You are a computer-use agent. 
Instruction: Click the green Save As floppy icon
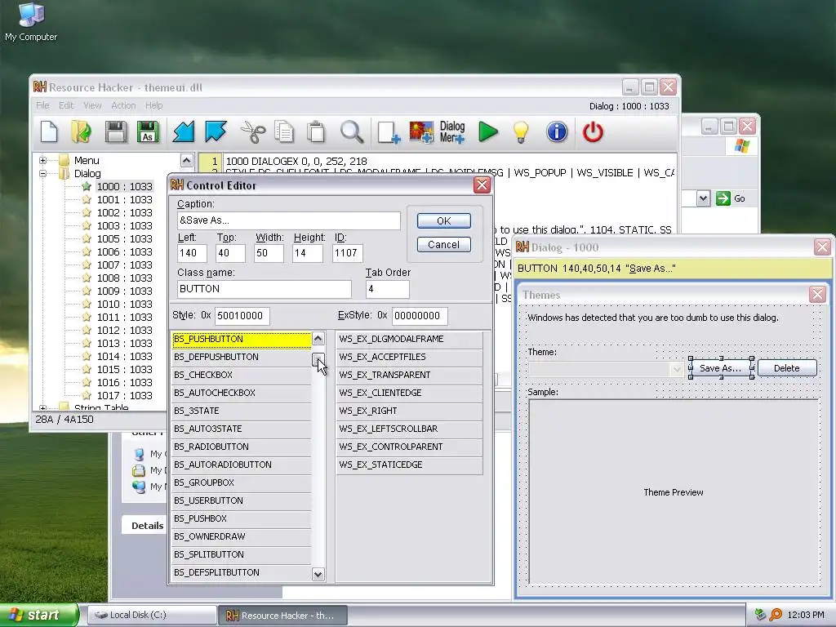tap(148, 131)
